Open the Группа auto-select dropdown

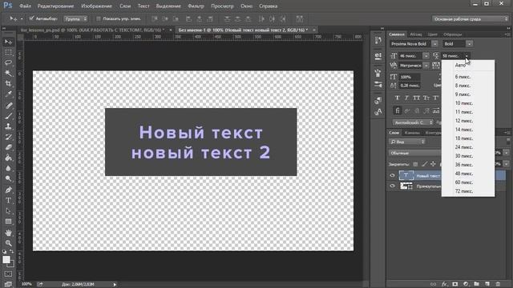click(x=75, y=19)
